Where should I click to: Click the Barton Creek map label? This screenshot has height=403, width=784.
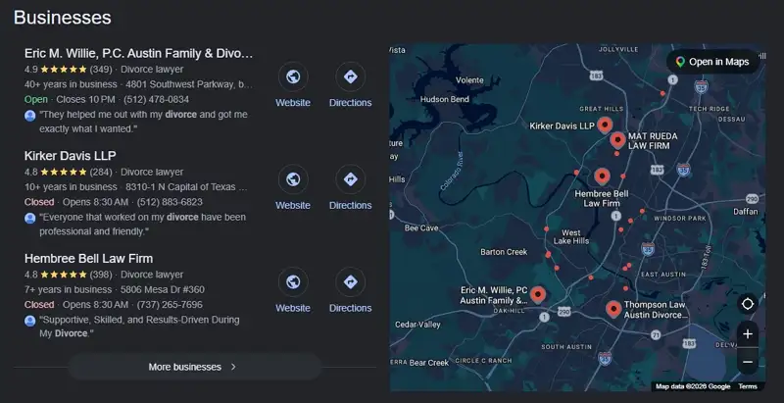coord(504,252)
